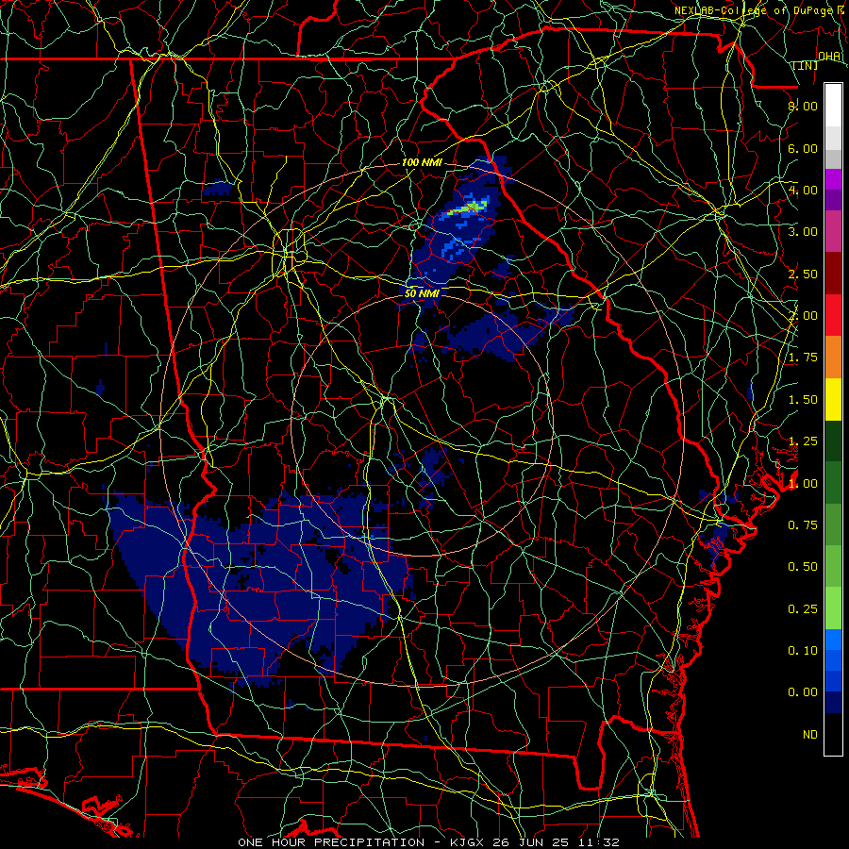Click the 1.25 legend value
The image size is (849, 849).
point(803,441)
